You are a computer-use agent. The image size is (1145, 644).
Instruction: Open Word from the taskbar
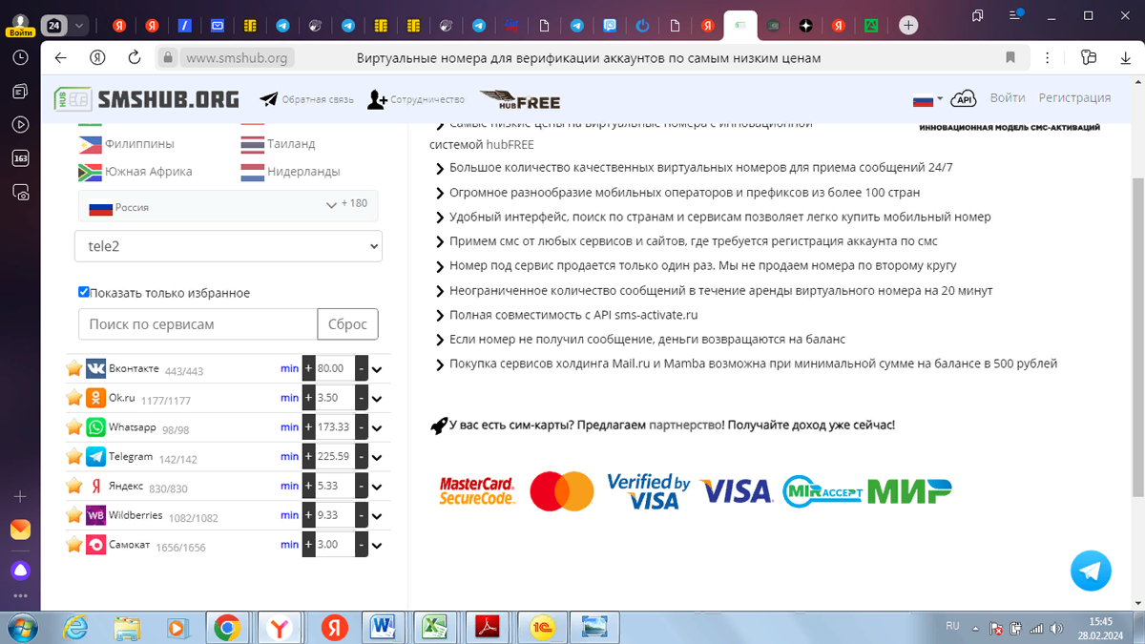[385, 627]
